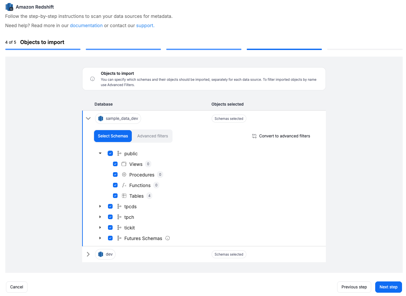Uncheck the public schema checkbox
Image resolution: width=406 pixels, height=296 pixels.
[110, 153]
